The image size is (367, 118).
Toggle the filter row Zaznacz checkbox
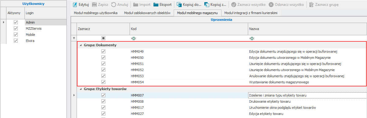(x=103, y=38)
